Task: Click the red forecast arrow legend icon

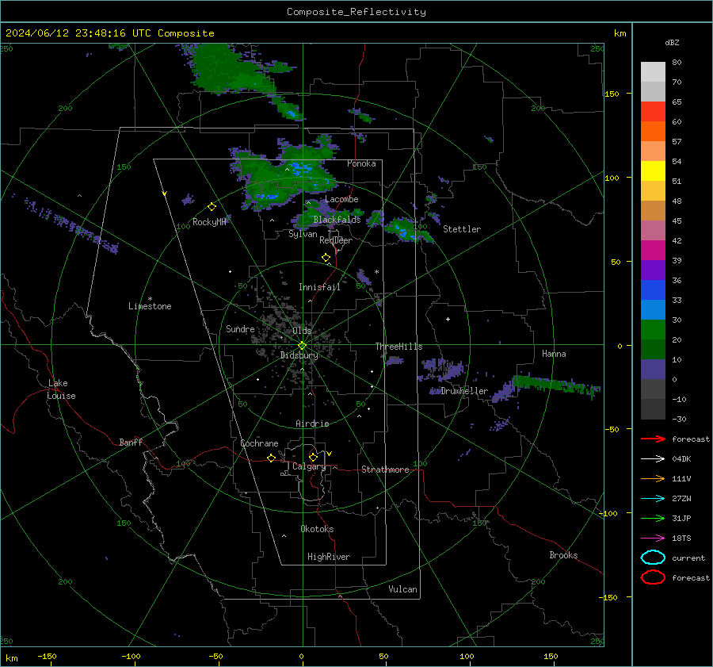Action: 653,439
